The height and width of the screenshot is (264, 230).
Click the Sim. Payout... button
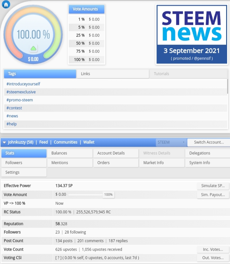213,195
